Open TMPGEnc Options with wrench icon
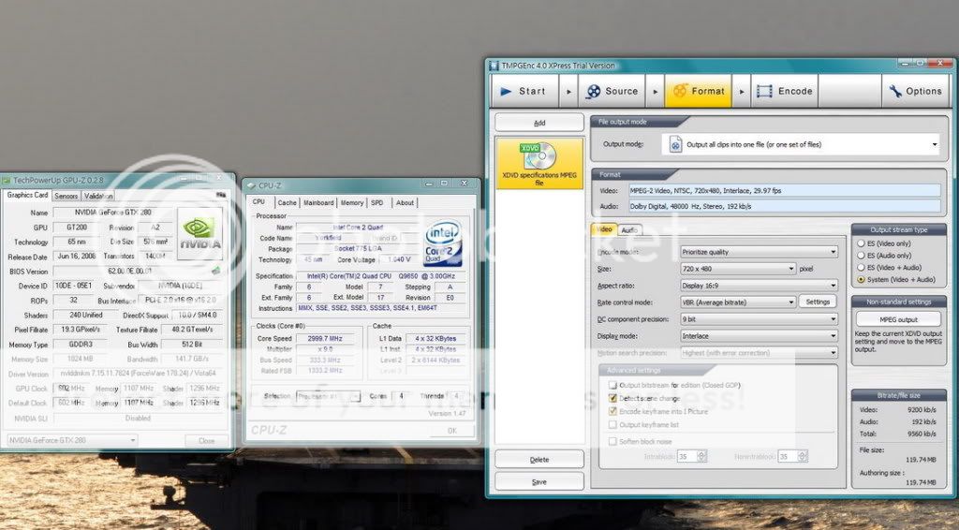This screenshot has height=530, width=959. 916,91
